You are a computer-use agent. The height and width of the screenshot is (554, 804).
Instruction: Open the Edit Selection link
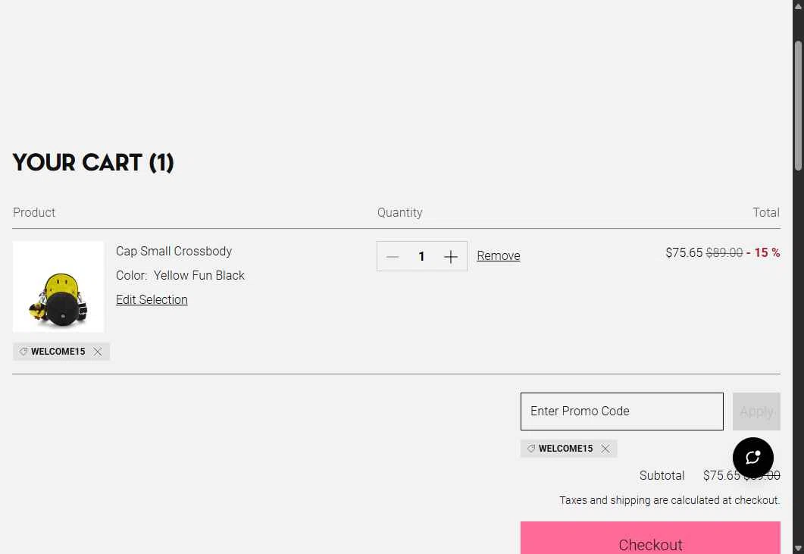tap(152, 300)
